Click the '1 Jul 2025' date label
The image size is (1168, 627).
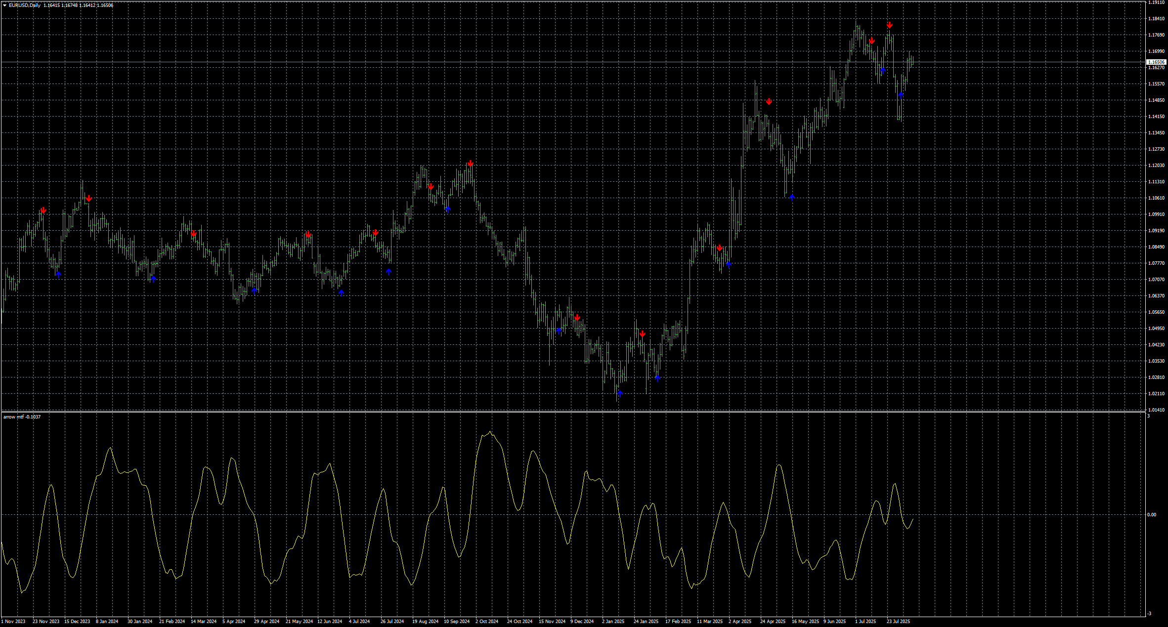(865, 622)
